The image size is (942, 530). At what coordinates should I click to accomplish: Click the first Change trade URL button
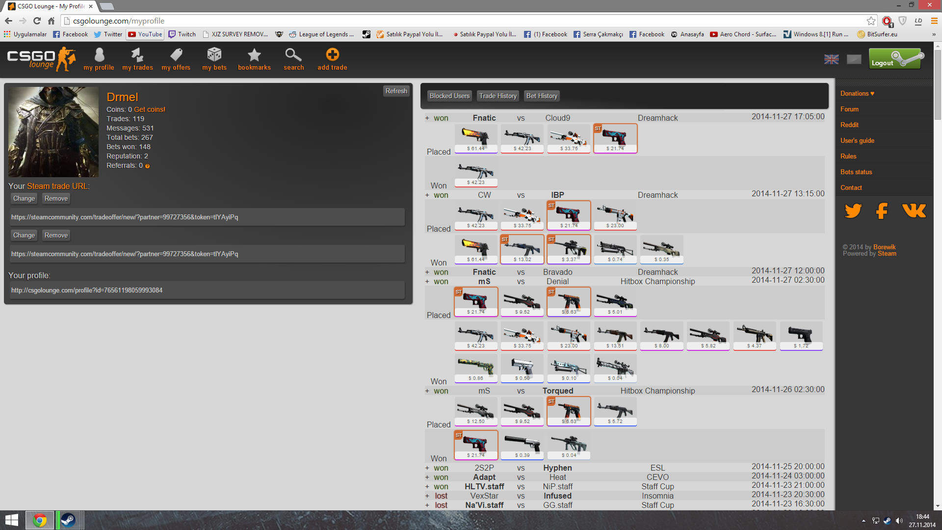coord(24,199)
